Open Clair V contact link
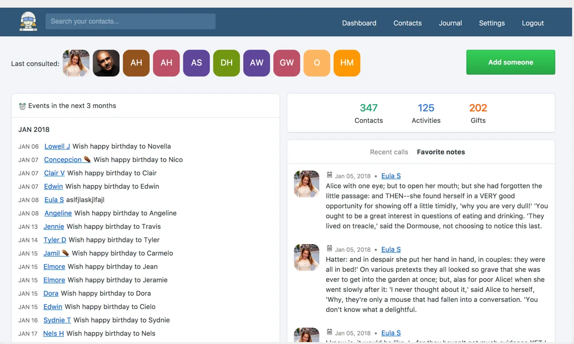This screenshot has height=344, width=574. point(54,173)
